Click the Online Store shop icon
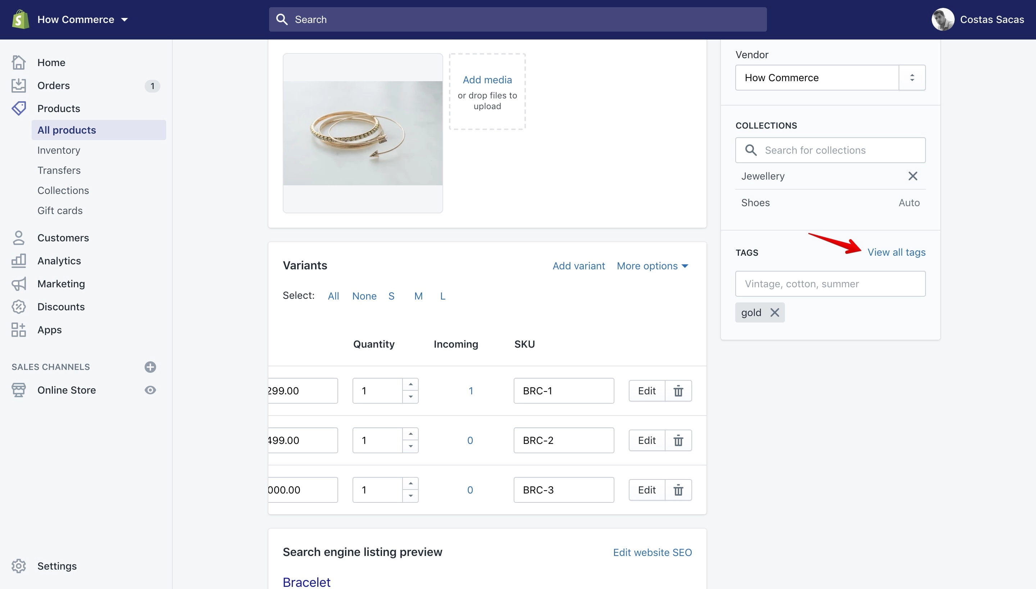The height and width of the screenshot is (589, 1036). click(19, 390)
